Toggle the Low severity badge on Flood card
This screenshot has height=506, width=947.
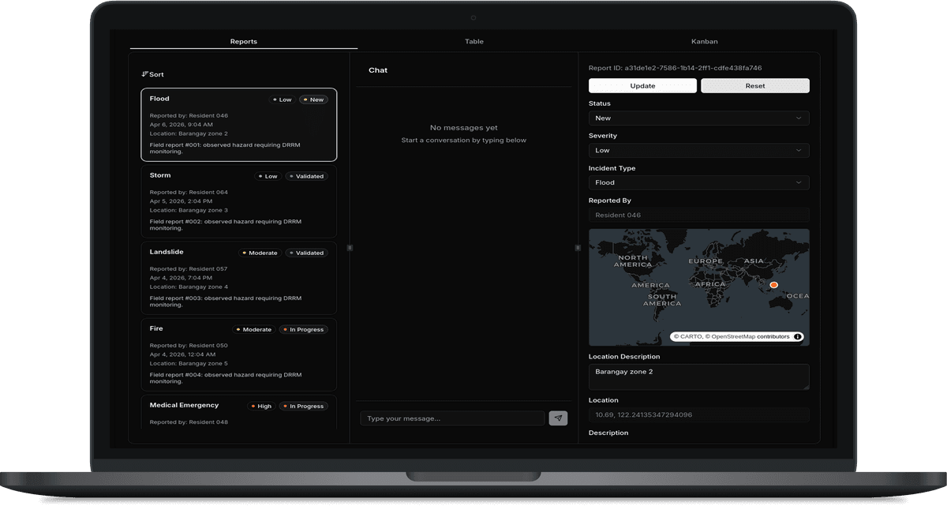coord(281,99)
